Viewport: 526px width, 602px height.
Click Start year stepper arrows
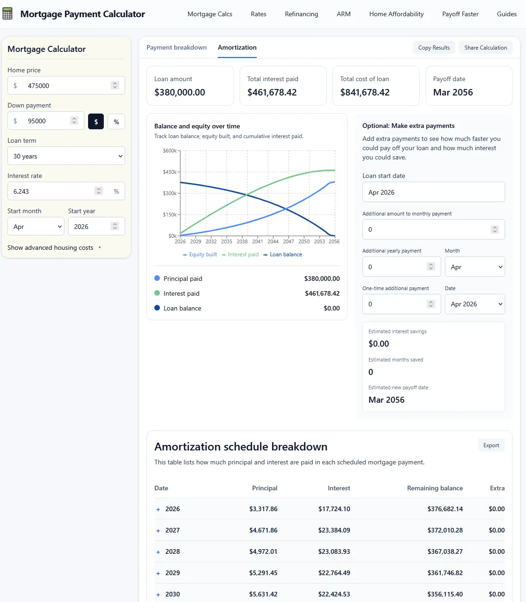(115, 226)
